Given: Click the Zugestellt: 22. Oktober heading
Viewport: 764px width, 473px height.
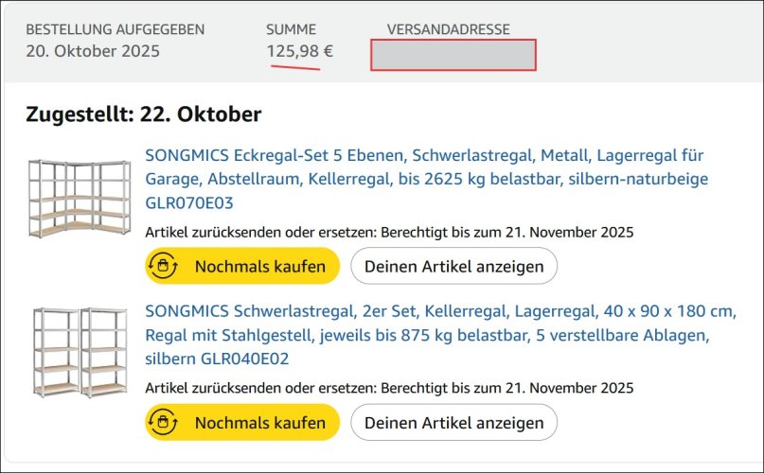Looking at the screenshot, I should [x=144, y=114].
